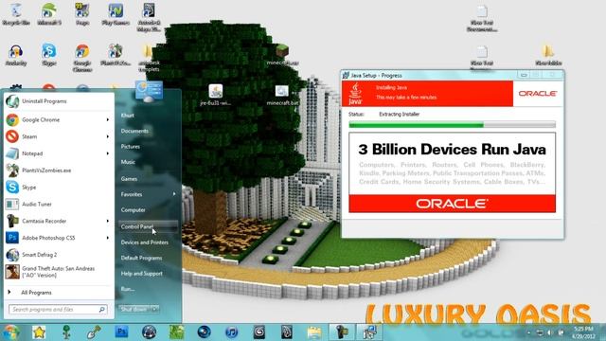The width and height of the screenshot is (606, 341).
Task: Open the Photoshop taskbar icon
Action: (x=121, y=332)
